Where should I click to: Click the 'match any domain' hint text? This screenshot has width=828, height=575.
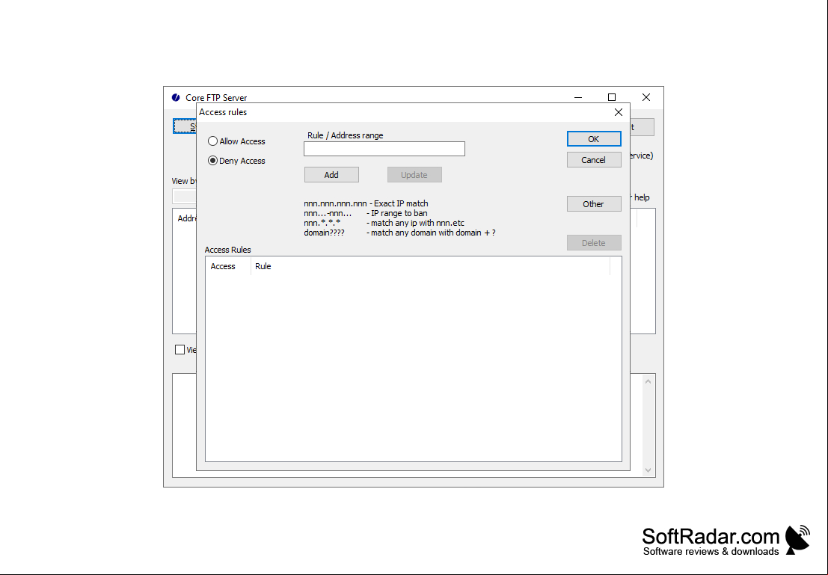point(433,233)
